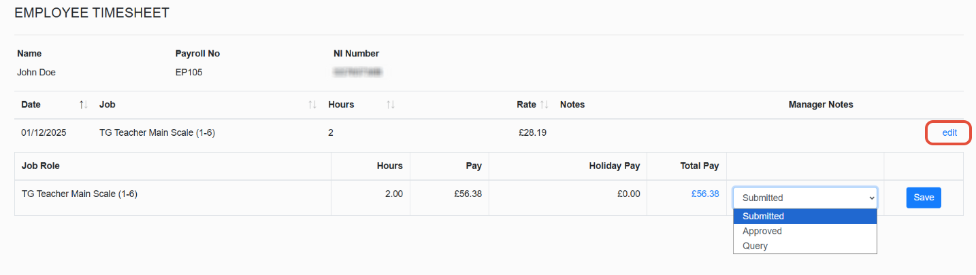This screenshot has height=275, width=976.
Task: Sort the table by Date column
Action: pos(83,105)
